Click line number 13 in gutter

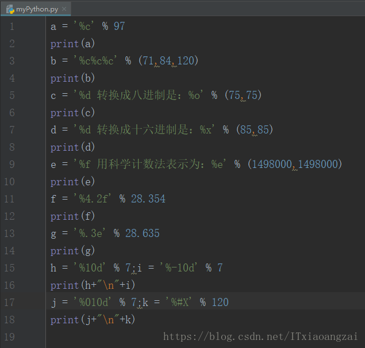click(9, 233)
